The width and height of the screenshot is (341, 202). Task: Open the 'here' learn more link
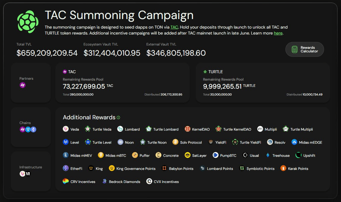click(278, 33)
